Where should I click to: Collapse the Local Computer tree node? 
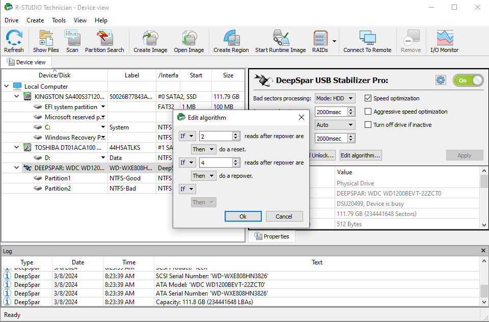click(6, 87)
